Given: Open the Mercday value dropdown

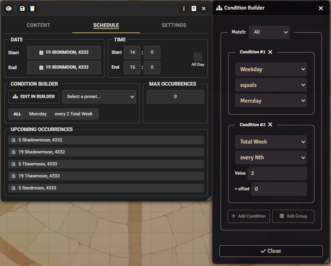Looking at the screenshot, I should click(x=271, y=101).
